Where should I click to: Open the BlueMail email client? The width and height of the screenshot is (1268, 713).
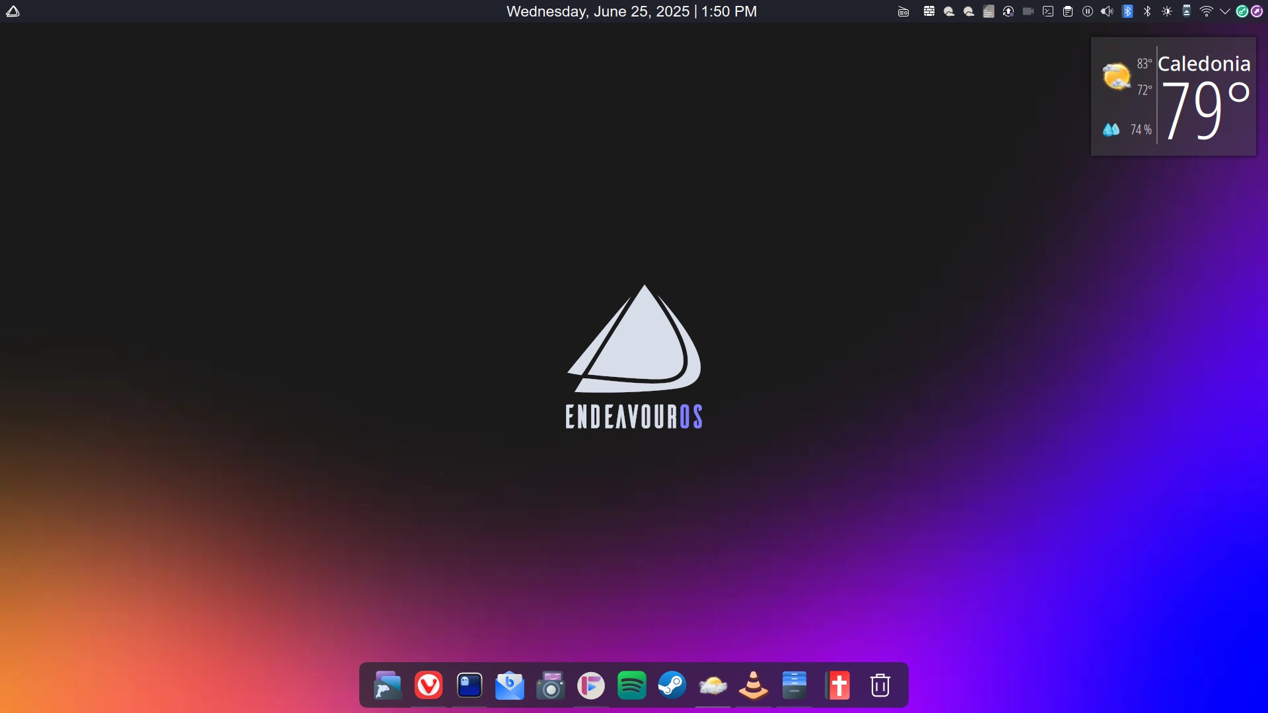click(x=510, y=685)
